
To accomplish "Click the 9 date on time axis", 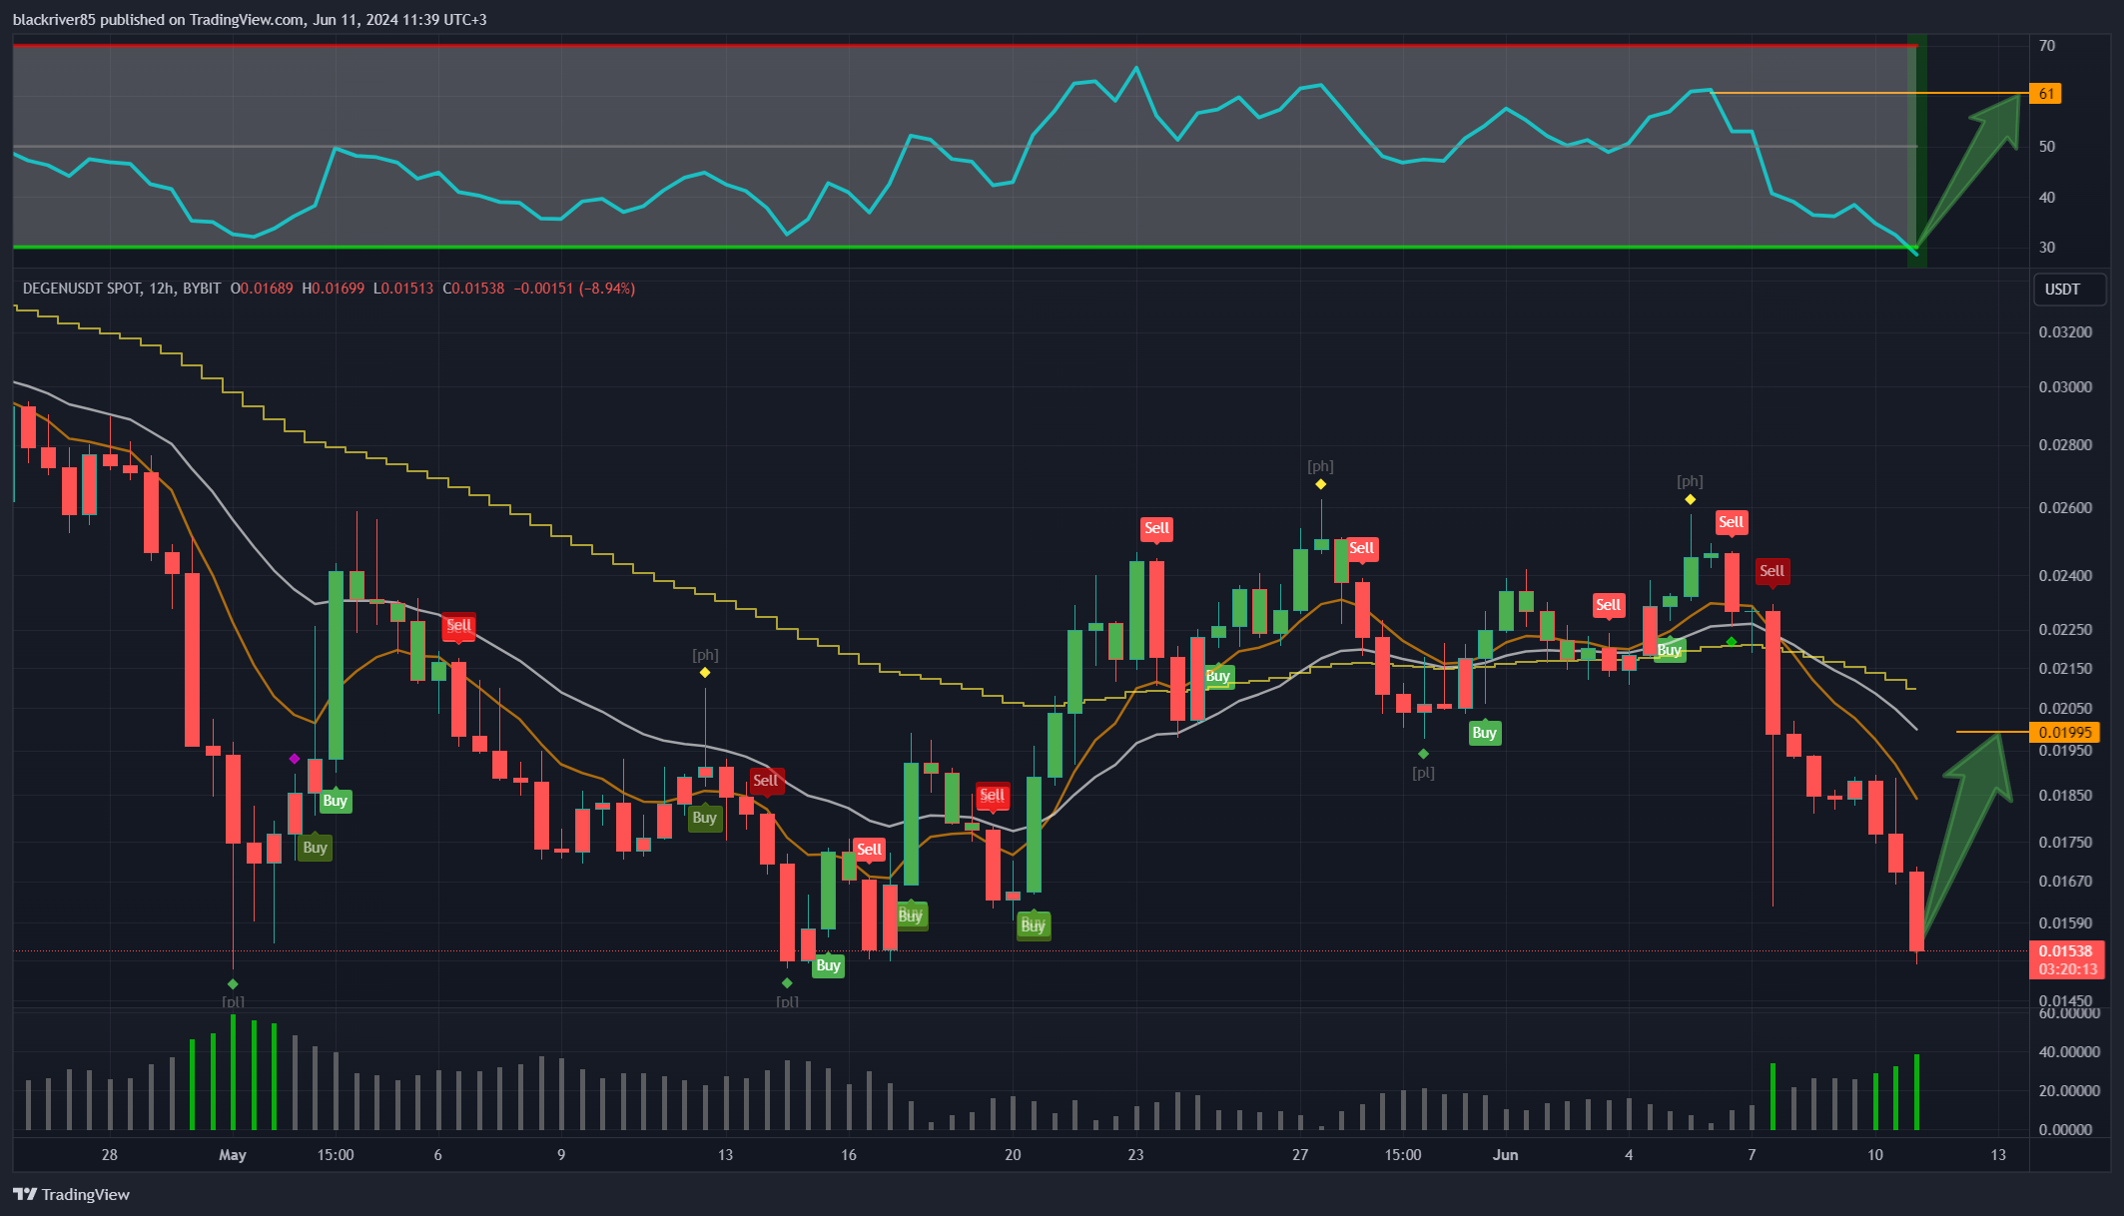I will point(561,1155).
